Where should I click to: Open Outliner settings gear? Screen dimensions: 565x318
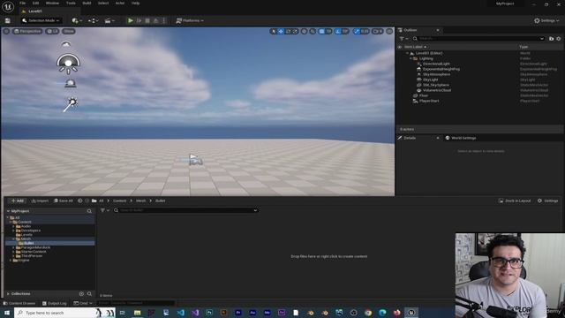click(x=559, y=38)
